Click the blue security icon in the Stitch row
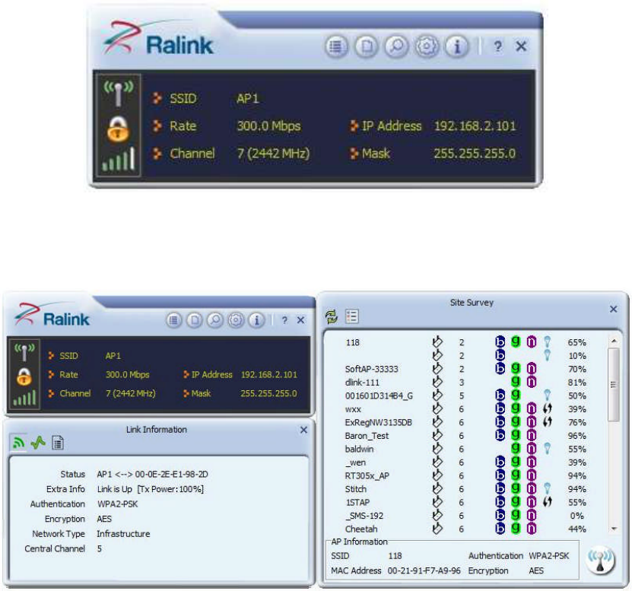The width and height of the screenshot is (632, 591). pyautogui.click(x=547, y=488)
